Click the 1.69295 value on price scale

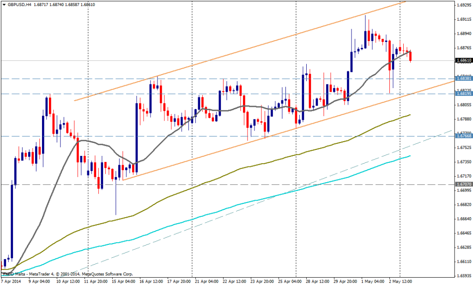(463, 5)
